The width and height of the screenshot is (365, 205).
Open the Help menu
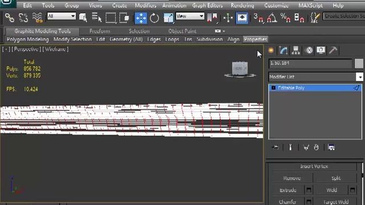pyautogui.click(x=338, y=5)
